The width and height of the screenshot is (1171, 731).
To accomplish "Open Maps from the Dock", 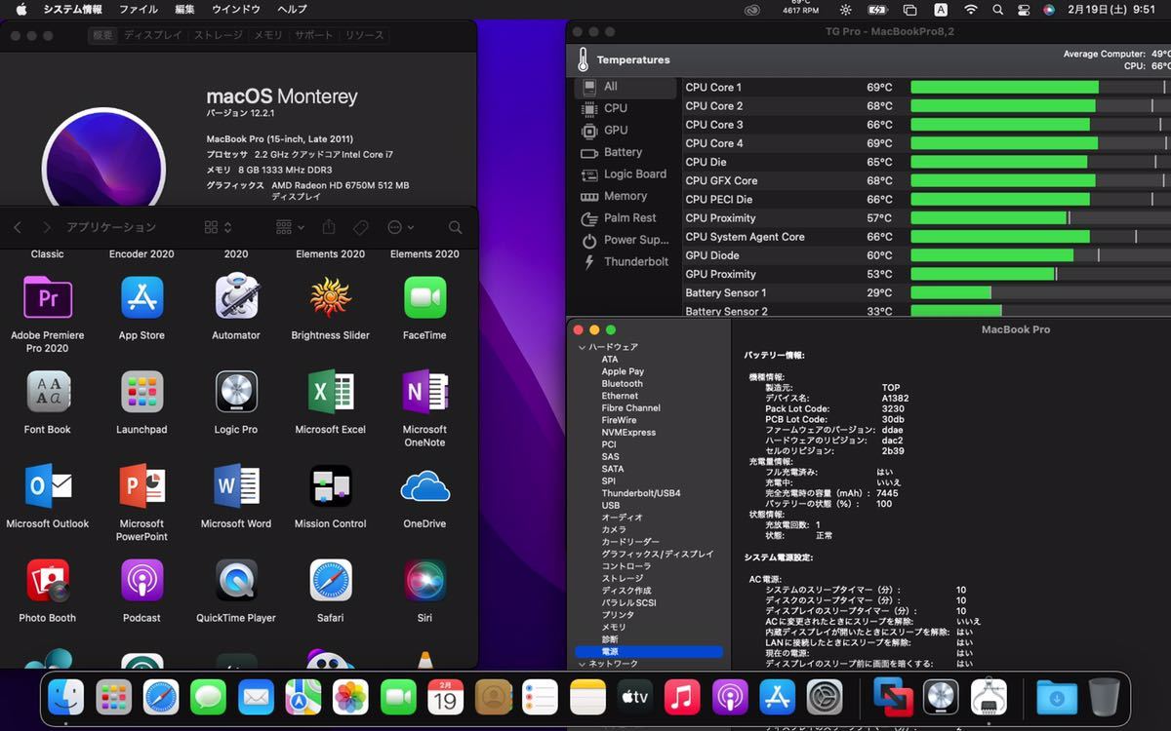I will 303,697.
